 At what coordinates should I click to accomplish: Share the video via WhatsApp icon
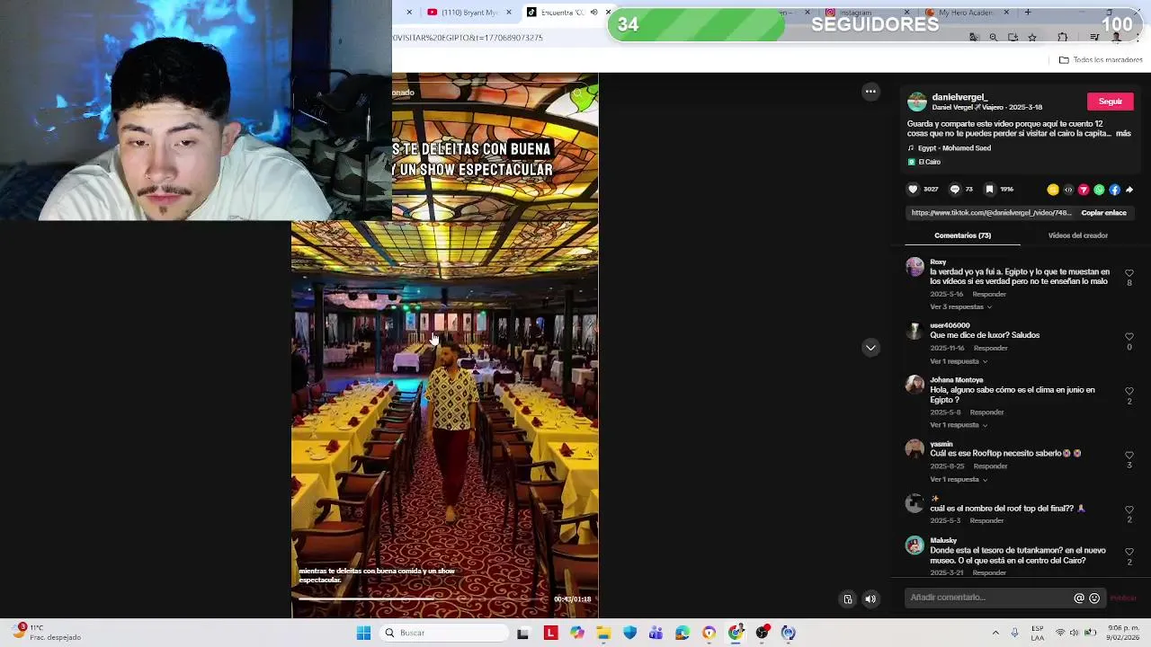point(1099,190)
